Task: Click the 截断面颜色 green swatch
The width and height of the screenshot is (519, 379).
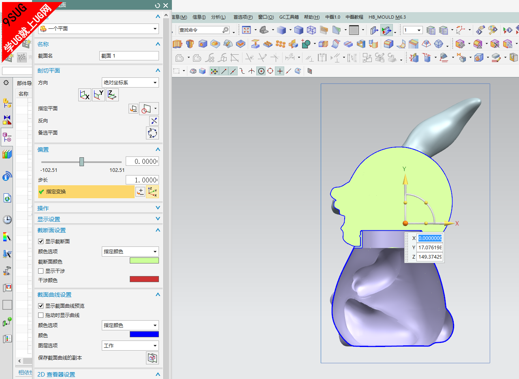Action: coord(144,261)
